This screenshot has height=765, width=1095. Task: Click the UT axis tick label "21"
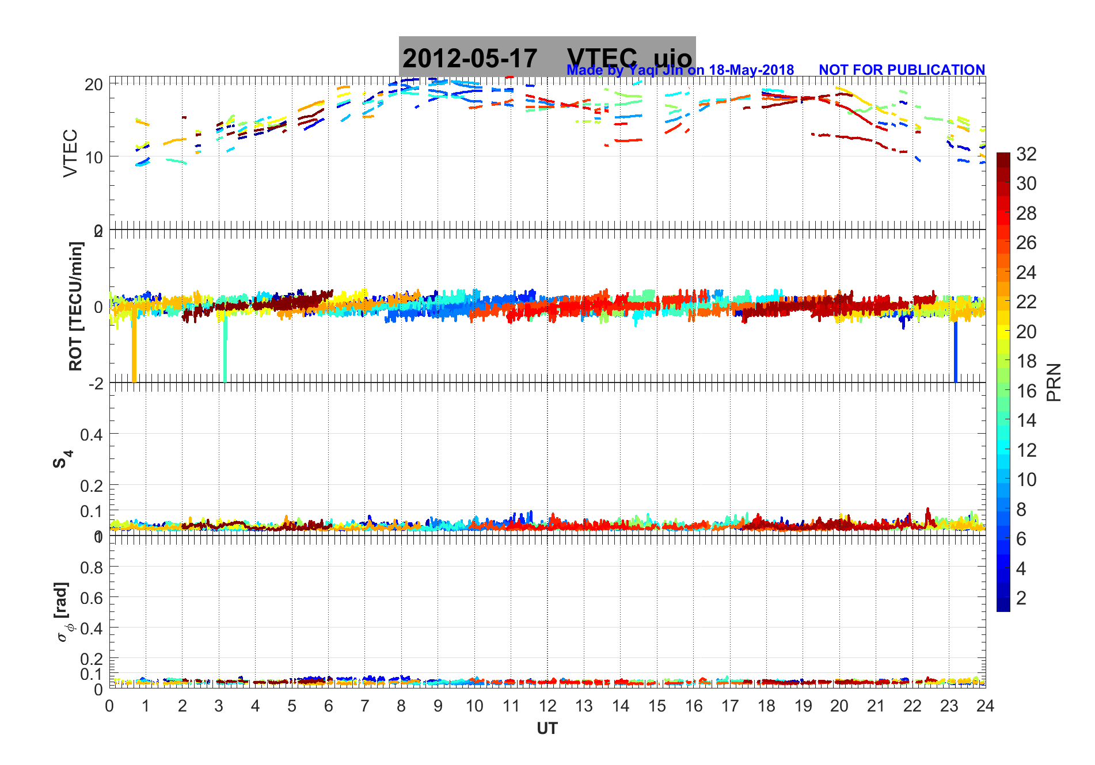click(x=876, y=706)
